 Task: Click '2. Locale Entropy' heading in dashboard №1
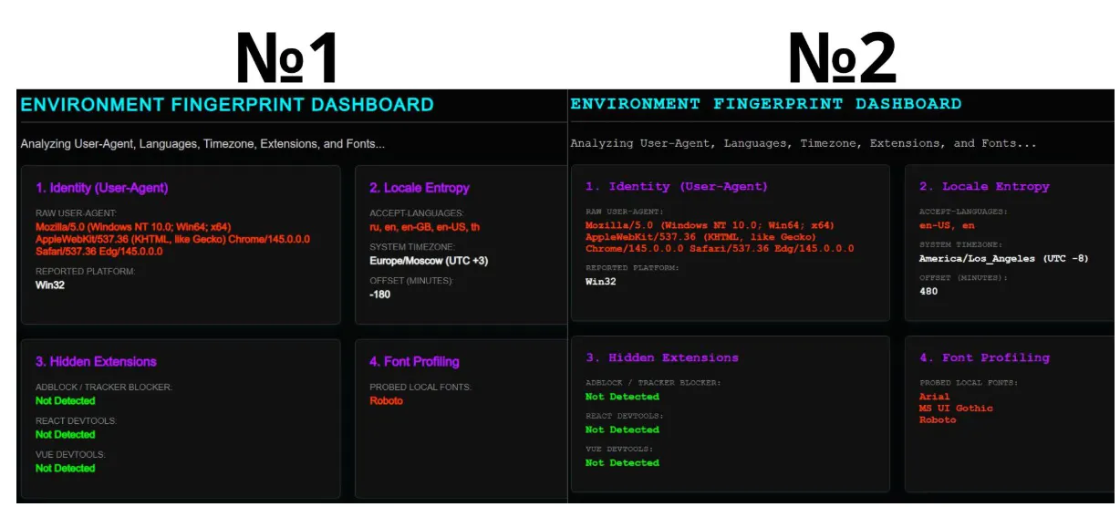420,188
